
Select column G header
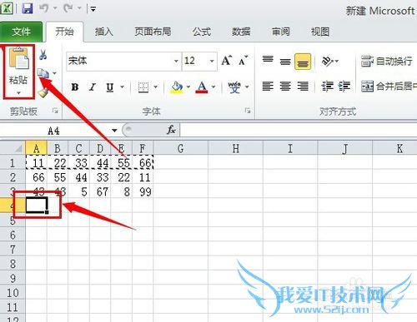click(x=180, y=148)
